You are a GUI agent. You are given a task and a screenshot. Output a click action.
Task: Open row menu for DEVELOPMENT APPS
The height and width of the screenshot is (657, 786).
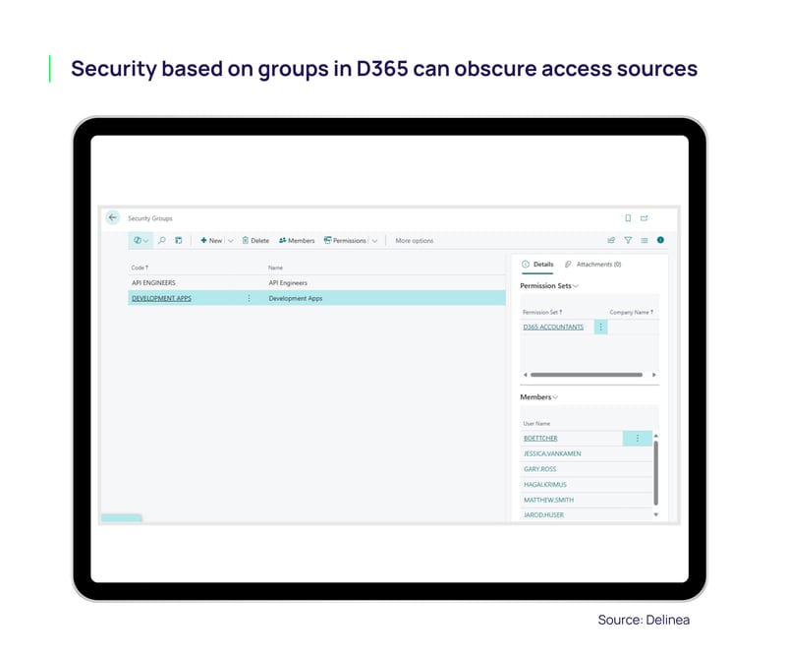click(x=250, y=298)
